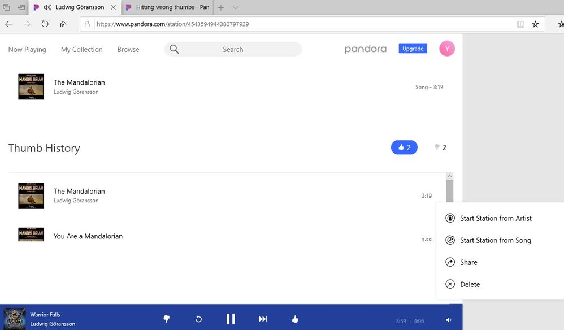Open My Collection page
The width and height of the screenshot is (564, 330).
[x=81, y=49]
